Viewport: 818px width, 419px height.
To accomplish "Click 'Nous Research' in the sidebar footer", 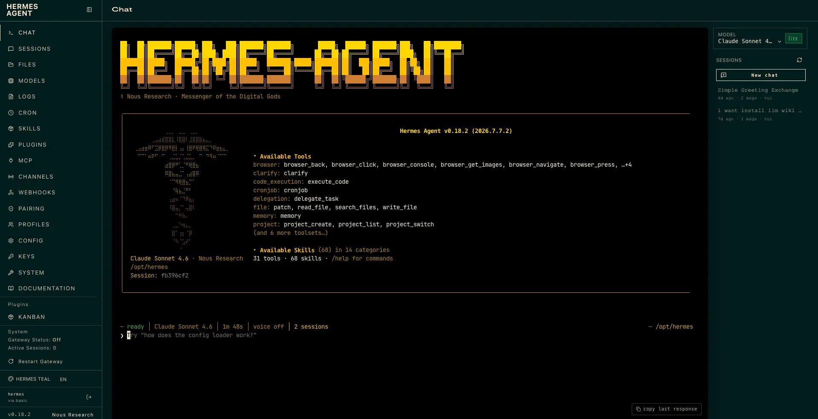I will pyautogui.click(x=73, y=415).
